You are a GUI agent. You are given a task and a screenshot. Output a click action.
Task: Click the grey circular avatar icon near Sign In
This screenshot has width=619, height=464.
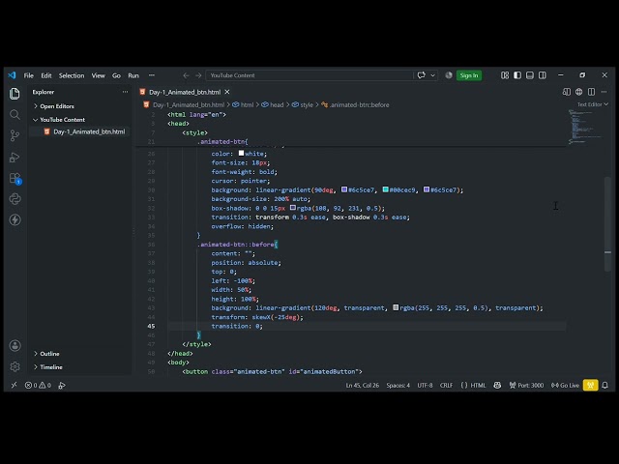[449, 75]
